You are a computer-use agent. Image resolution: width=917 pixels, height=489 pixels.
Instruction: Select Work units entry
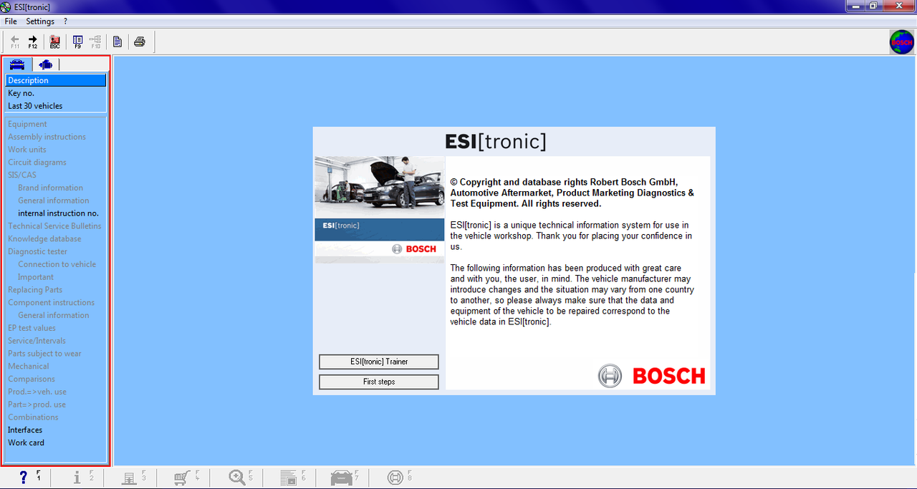tap(27, 150)
